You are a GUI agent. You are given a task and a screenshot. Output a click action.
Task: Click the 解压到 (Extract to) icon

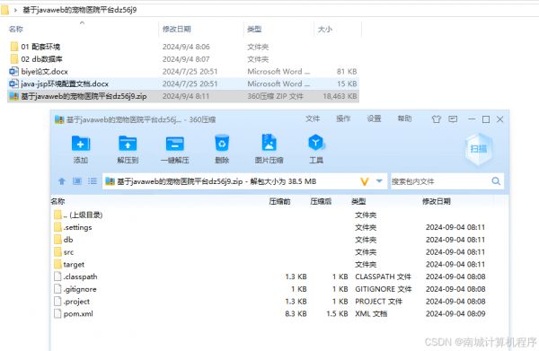point(128,144)
